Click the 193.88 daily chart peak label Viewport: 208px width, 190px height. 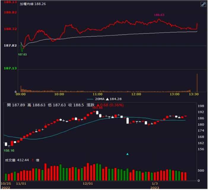[97, 108]
